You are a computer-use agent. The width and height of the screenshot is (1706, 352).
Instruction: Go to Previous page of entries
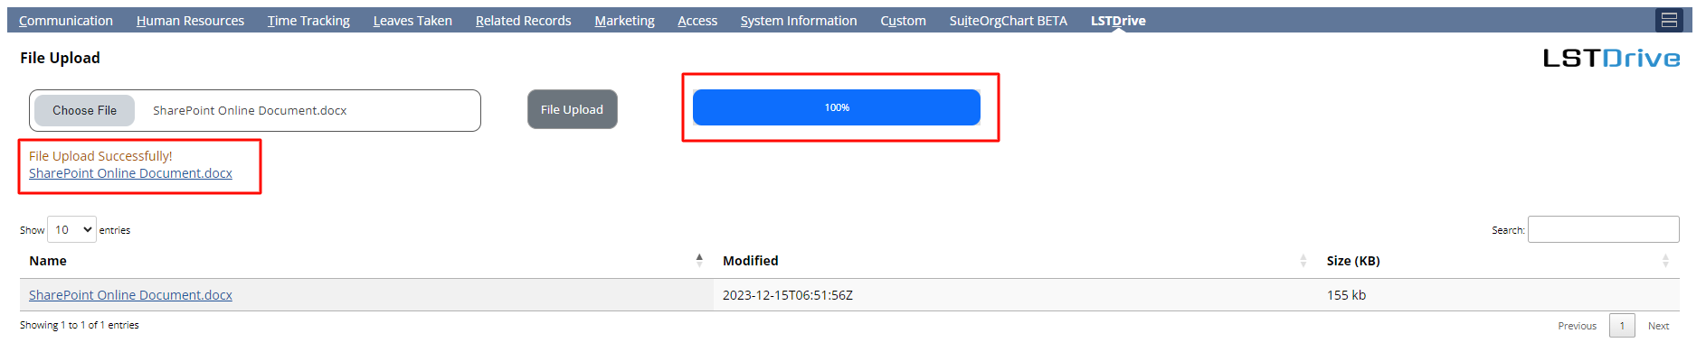[x=1577, y=326]
